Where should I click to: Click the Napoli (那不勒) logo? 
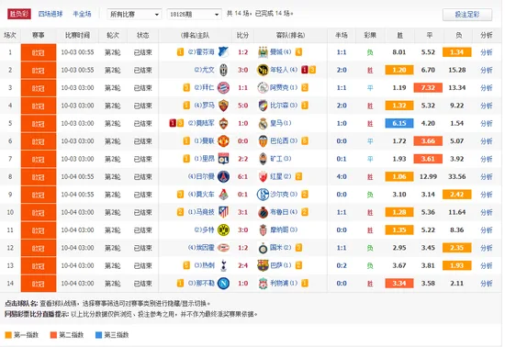(x=223, y=284)
